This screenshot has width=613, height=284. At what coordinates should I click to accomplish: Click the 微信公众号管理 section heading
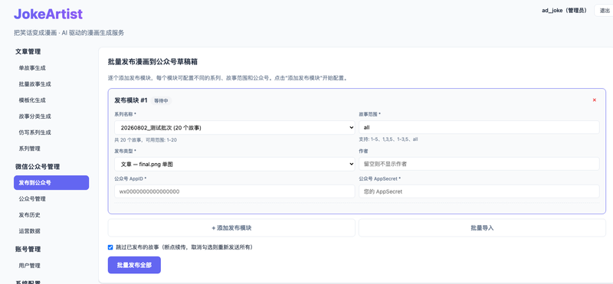[38, 166]
